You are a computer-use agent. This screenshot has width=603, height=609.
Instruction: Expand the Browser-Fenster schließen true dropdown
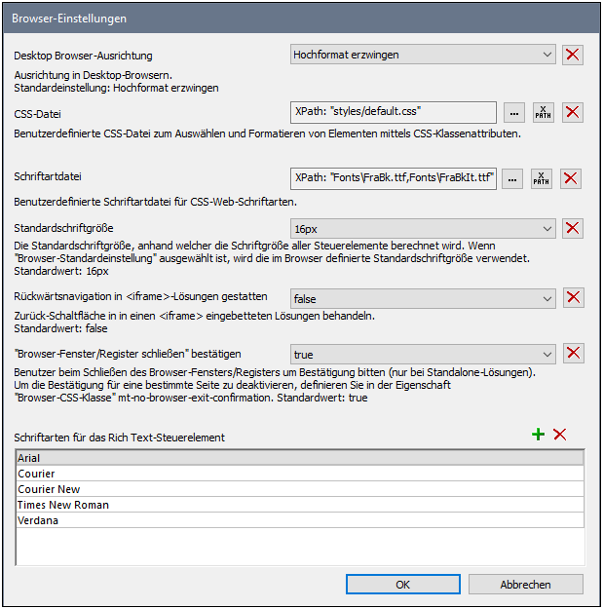[423, 354]
